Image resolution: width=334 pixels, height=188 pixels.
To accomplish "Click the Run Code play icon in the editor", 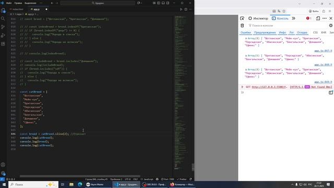I will pyautogui.click(x=181, y=9).
